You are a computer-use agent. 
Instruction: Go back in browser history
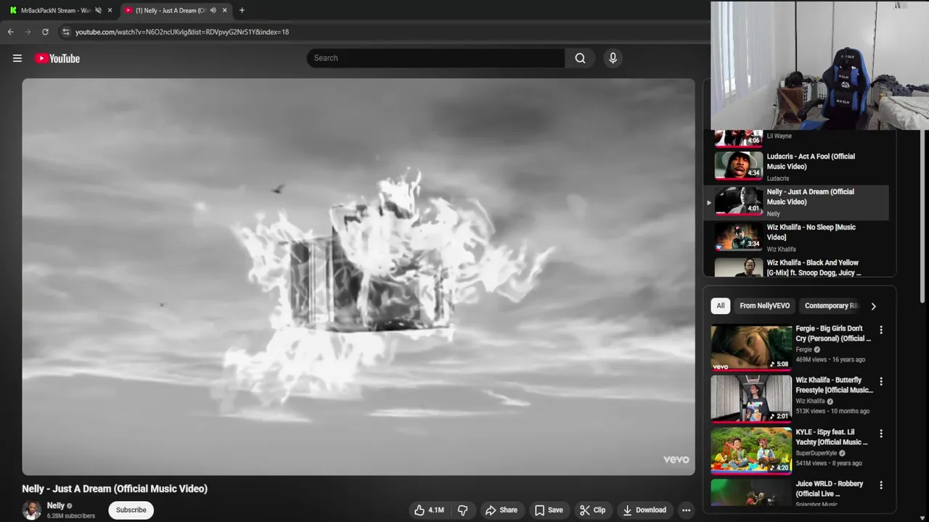pos(10,32)
